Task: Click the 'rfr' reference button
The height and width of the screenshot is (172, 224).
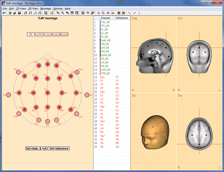Action: click(31, 35)
